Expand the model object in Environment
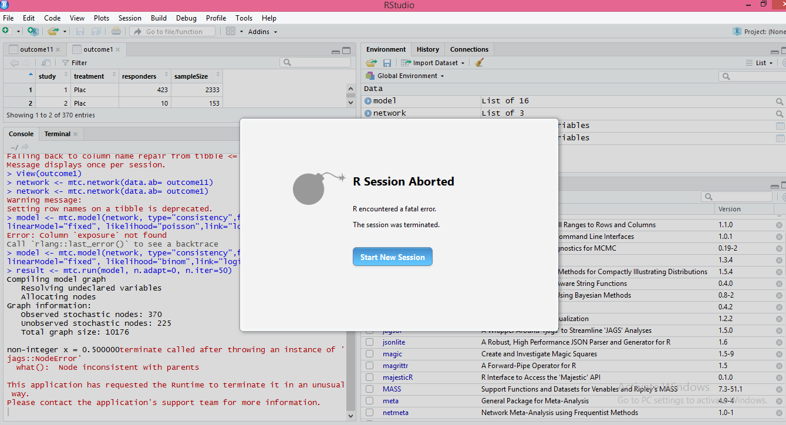This screenshot has width=786, height=425. [x=368, y=101]
